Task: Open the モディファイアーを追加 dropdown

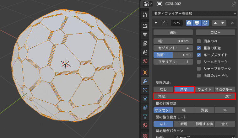Action: tap(194, 14)
